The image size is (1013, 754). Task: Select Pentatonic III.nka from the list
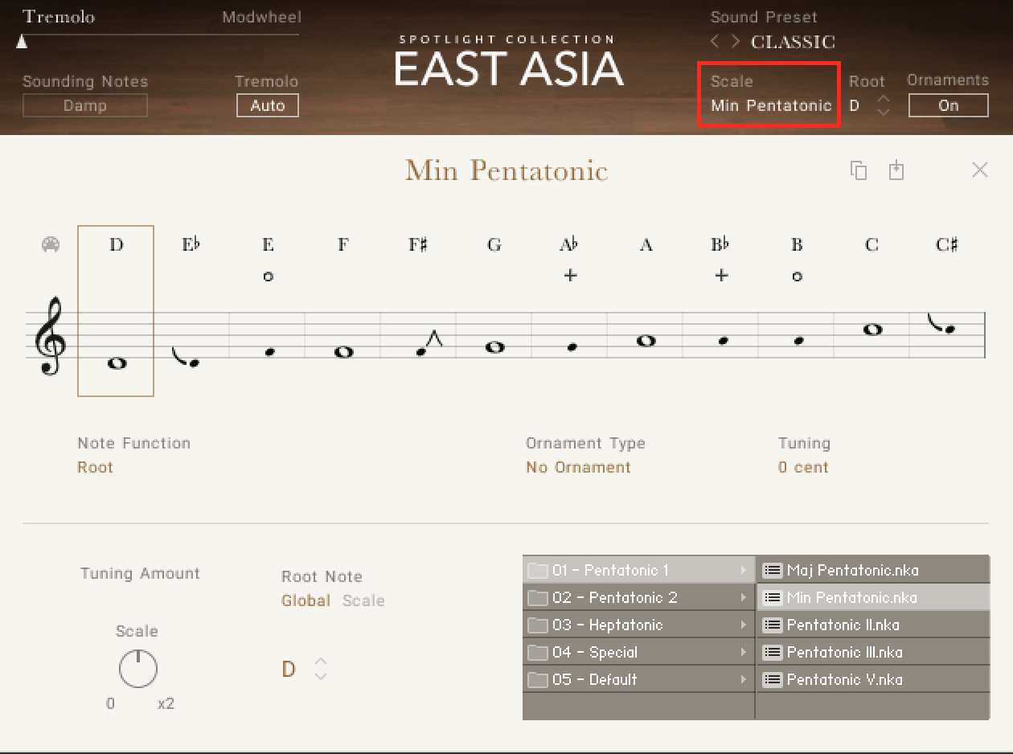click(x=844, y=652)
